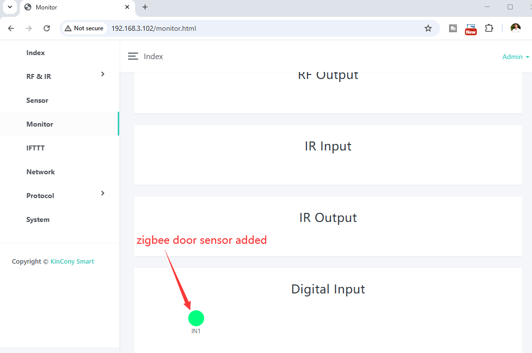Image resolution: width=532 pixels, height=353 pixels.
Task: Open the Sensor page in sidebar
Action: pos(37,100)
